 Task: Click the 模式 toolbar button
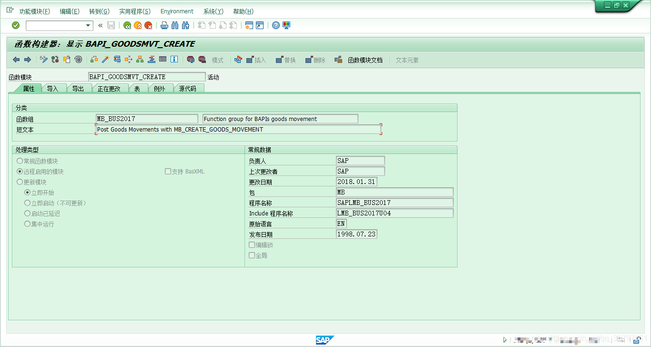[218, 60]
